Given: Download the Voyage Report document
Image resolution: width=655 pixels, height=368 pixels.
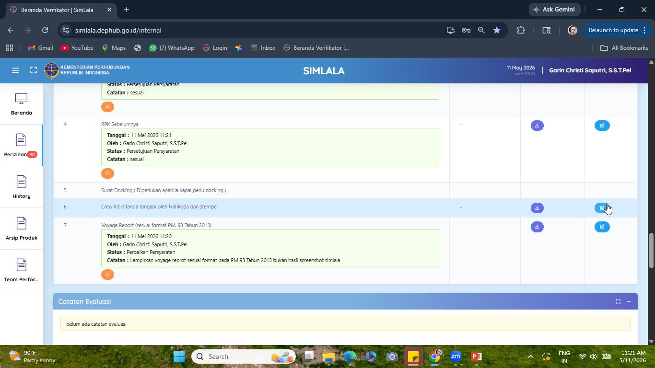Looking at the screenshot, I should click(x=537, y=227).
